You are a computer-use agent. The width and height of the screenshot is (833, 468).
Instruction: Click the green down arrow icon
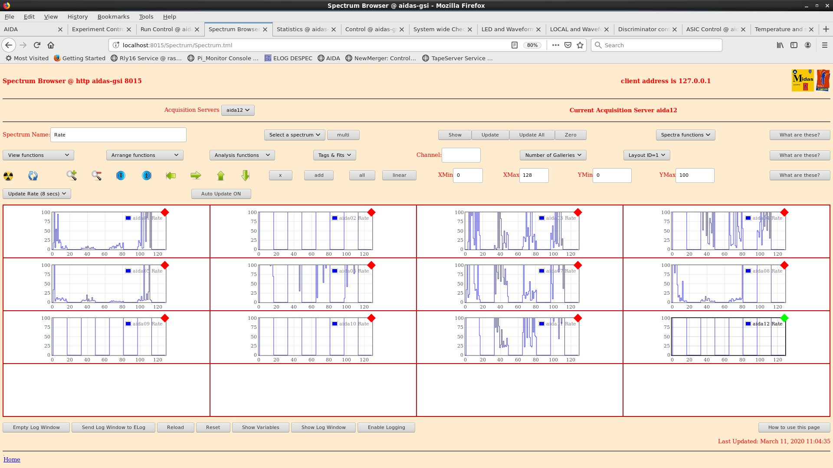click(x=246, y=175)
